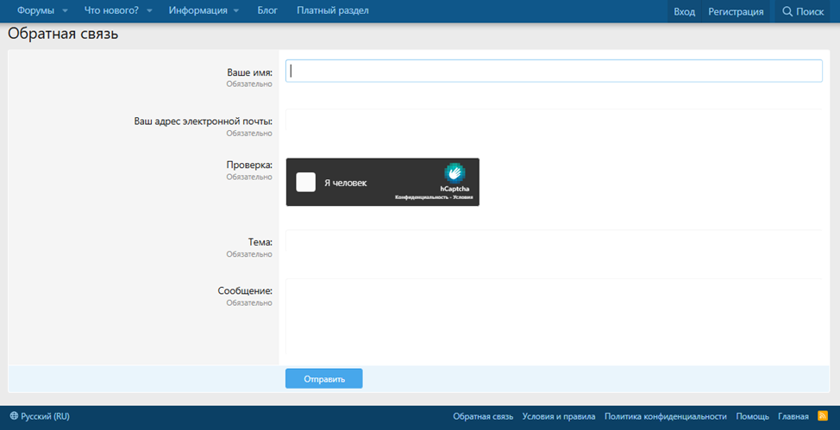Open footer Условия и правила link

(559, 416)
